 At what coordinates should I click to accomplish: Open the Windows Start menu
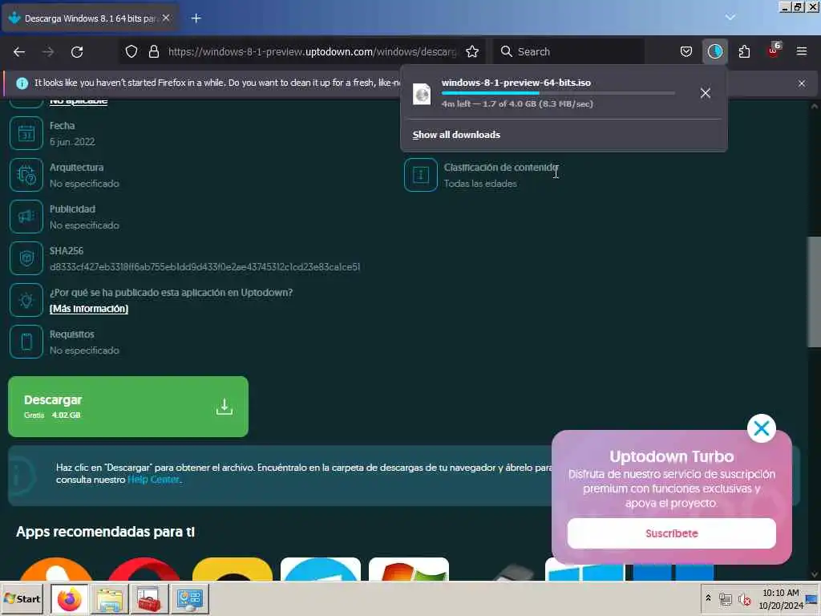tap(22, 598)
